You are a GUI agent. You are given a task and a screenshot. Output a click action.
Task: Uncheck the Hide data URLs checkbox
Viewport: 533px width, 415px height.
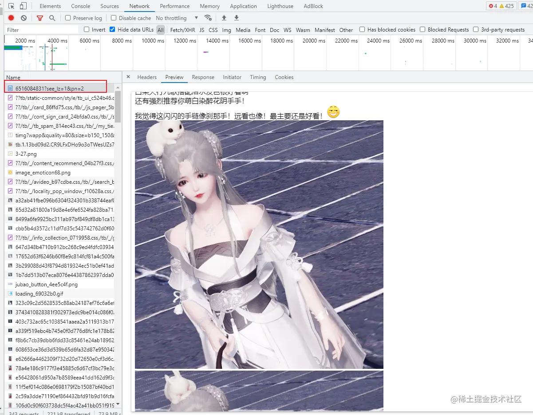pos(112,30)
